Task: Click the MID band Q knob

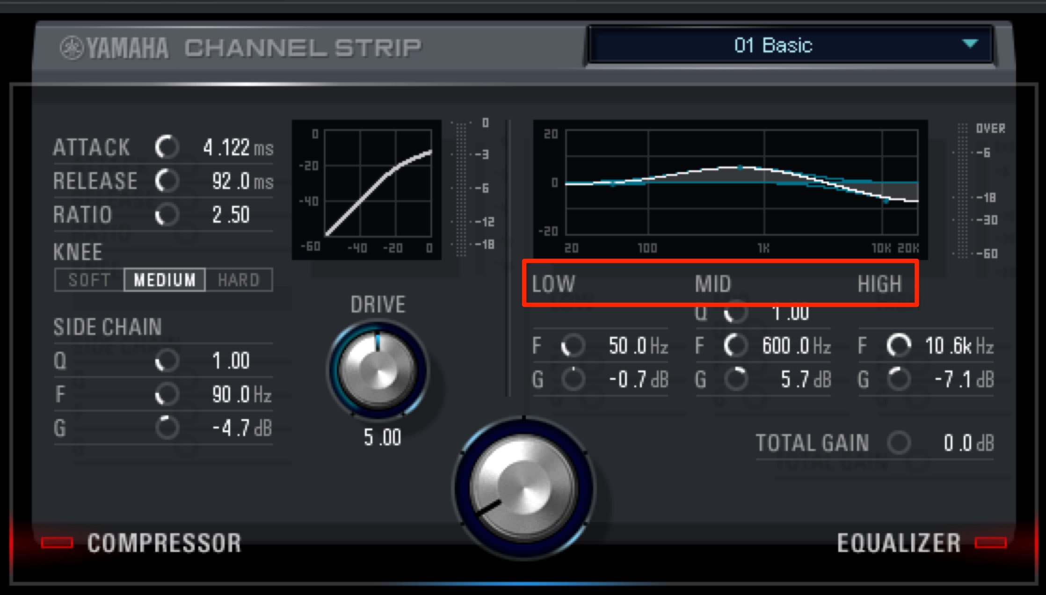Action: tap(735, 312)
